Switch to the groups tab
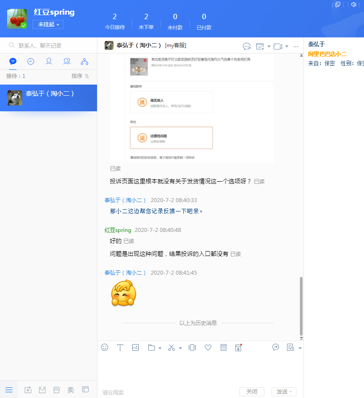This screenshot has width=364, height=398. [67, 61]
